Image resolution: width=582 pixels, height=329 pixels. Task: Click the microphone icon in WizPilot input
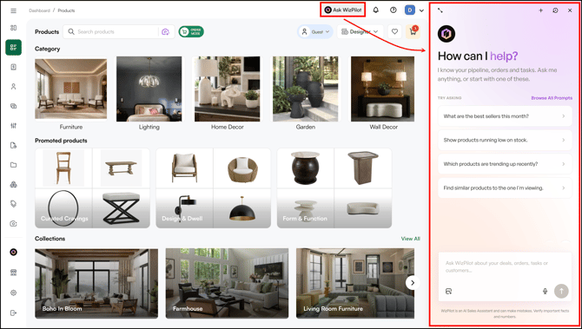coord(545,291)
